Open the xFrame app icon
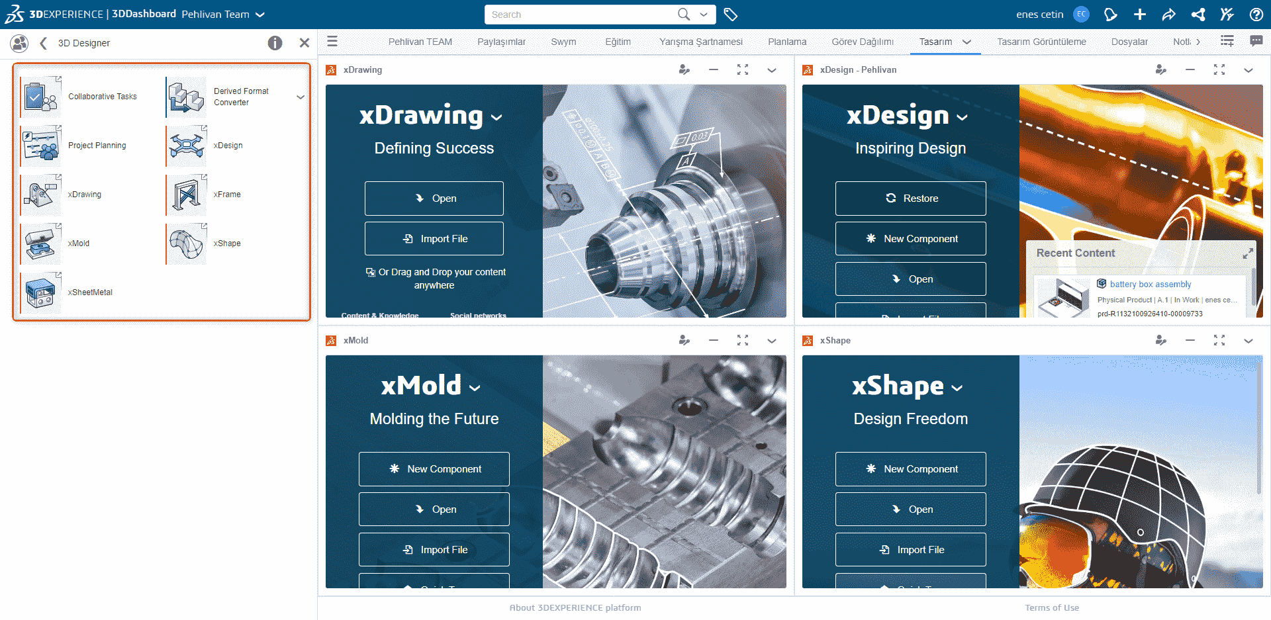The height and width of the screenshot is (620, 1271). point(187,195)
